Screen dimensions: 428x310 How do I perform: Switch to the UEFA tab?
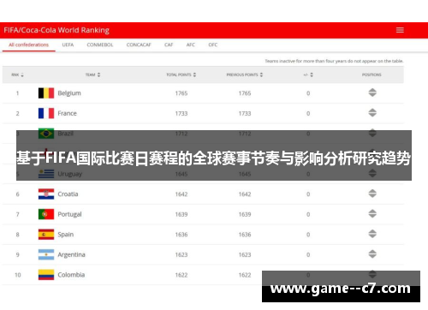coord(68,45)
